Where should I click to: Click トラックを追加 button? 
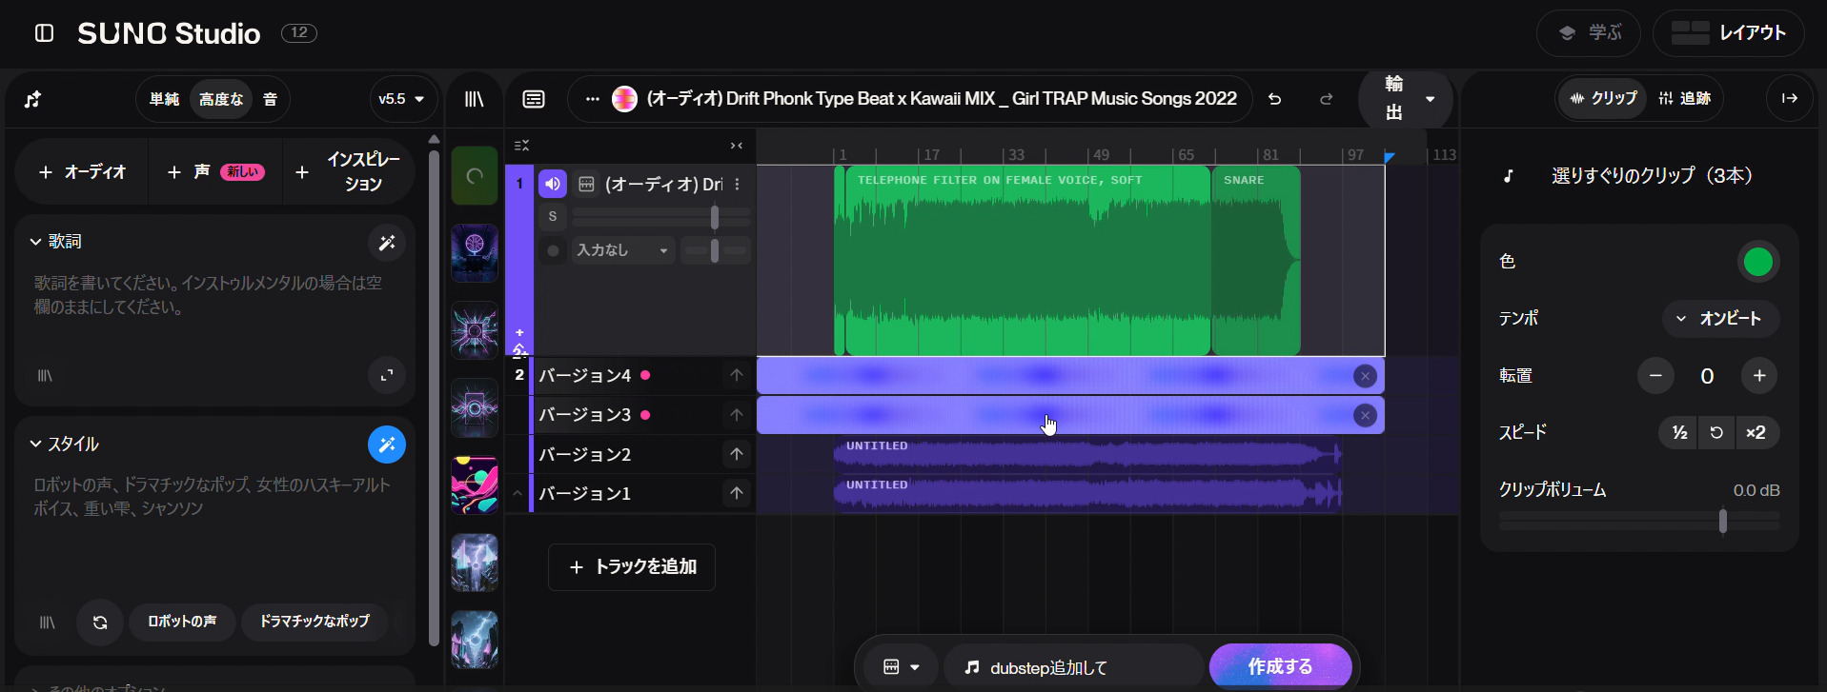click(632, 567)
